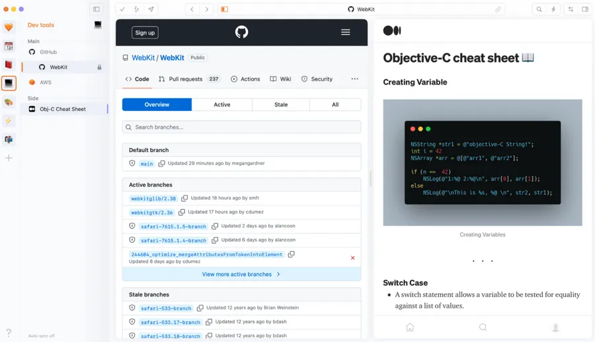
Task: Expand View more active branches
Action: [241, 274]
